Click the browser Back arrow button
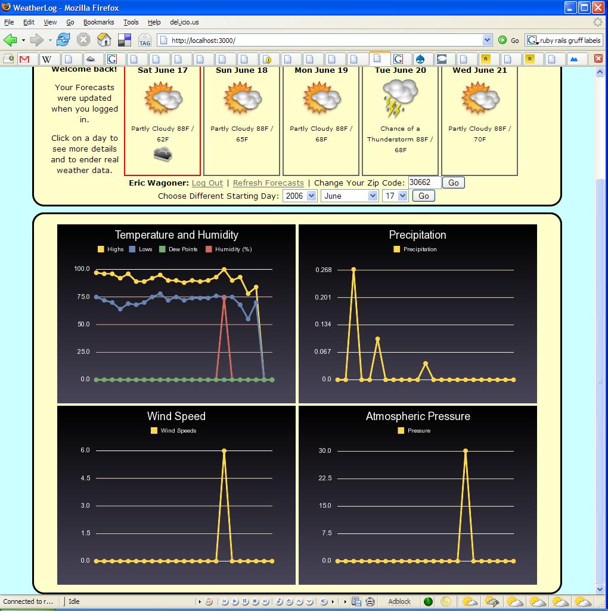This screenshot has width=608, height=611. pos(10,40)
